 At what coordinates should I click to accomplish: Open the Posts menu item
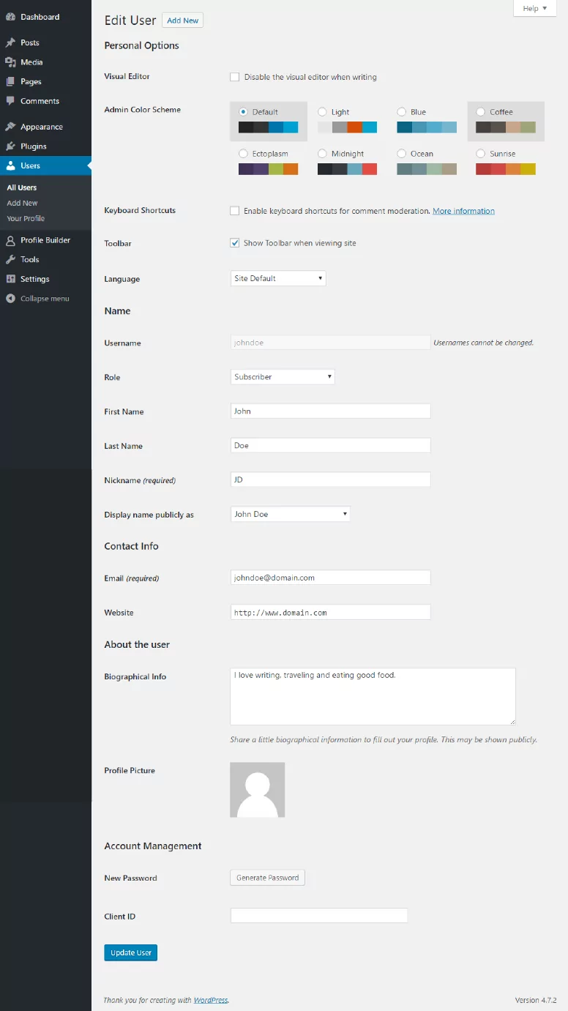point(45,42)
